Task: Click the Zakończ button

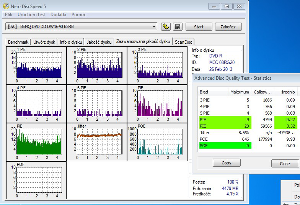Action: (x=228, y=27)
